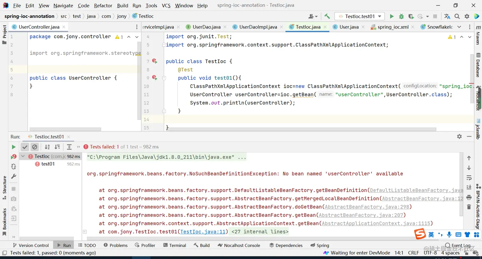Close the UserController.java tab
482x259 pixels.
(x=64, y=27)
